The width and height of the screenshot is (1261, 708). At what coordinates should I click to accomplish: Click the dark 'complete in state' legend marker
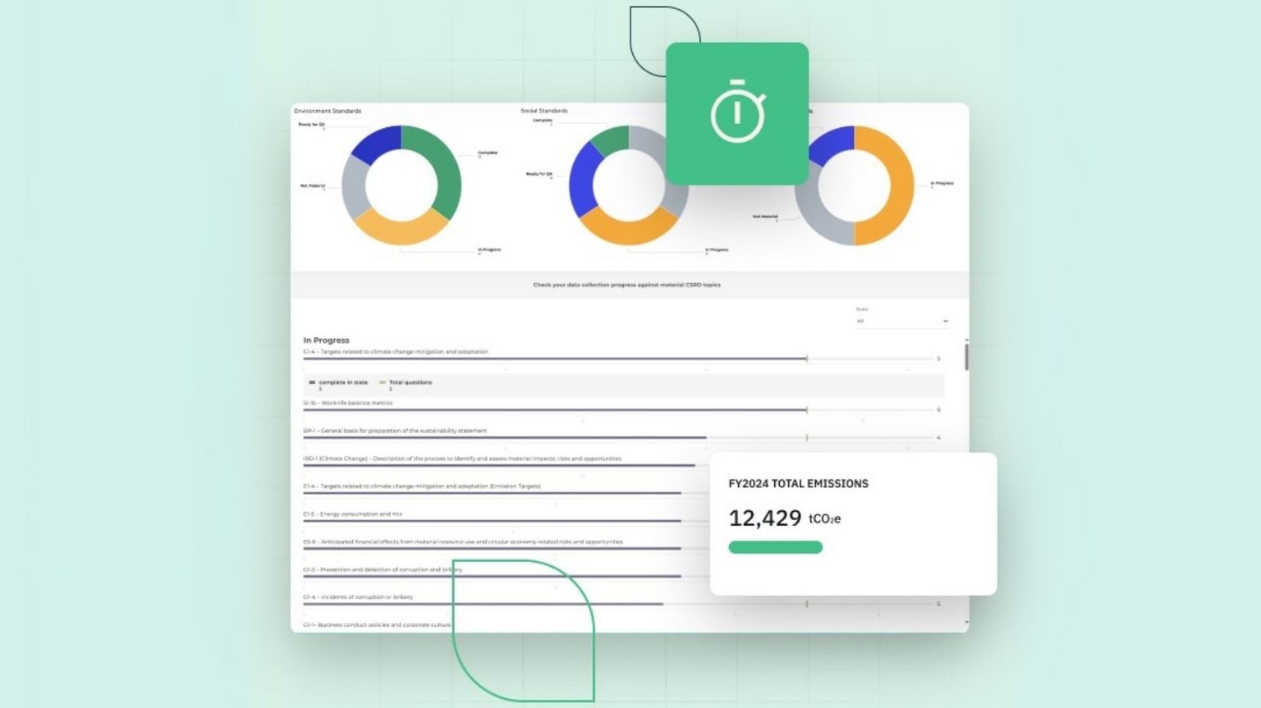coord(313,381)
